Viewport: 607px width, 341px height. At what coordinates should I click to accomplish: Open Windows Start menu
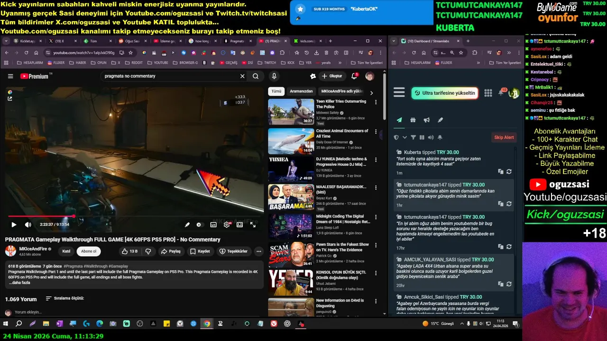pos(6,324)
